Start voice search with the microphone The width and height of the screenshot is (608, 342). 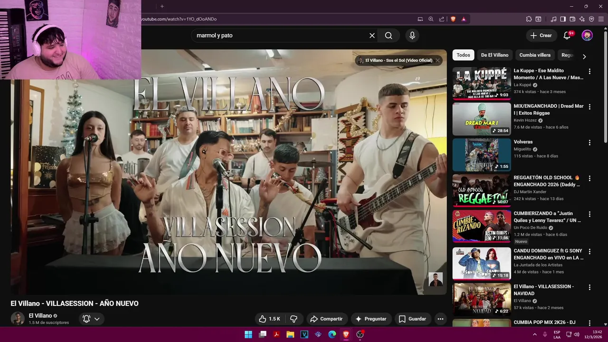(x=412, y=36)
